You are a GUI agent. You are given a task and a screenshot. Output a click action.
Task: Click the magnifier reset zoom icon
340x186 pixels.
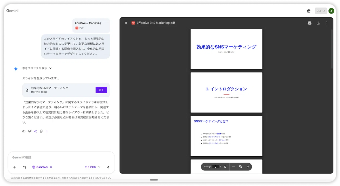(x=241, y=167)
